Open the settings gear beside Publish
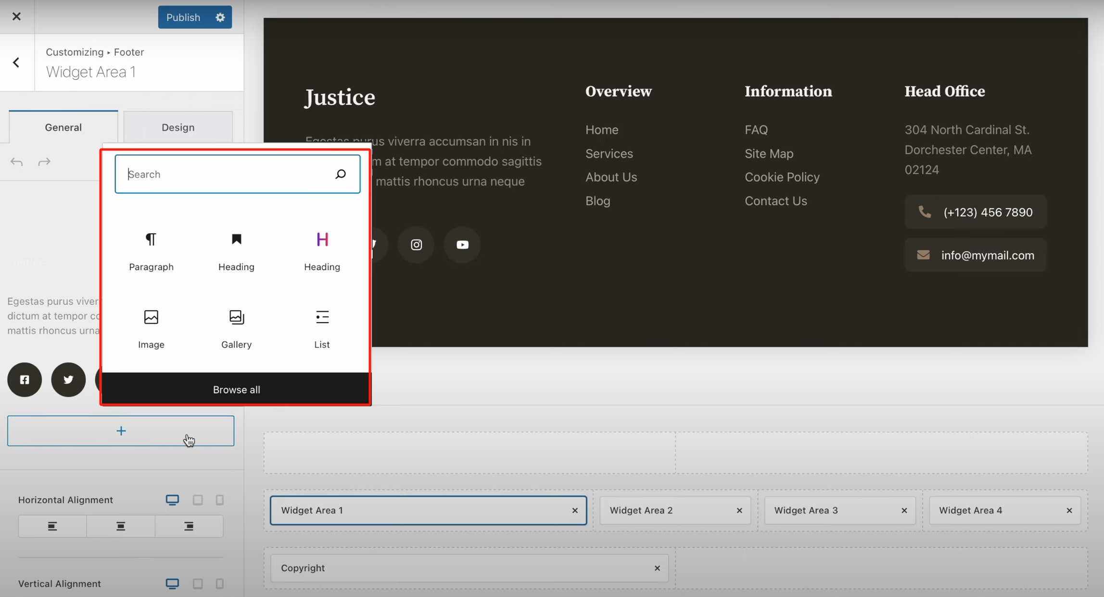Screen dimensions: 1104x597 (220, 17)
